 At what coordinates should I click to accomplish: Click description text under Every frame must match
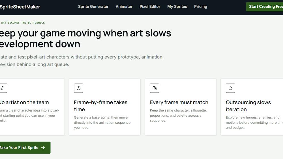[x=178, y=116]
